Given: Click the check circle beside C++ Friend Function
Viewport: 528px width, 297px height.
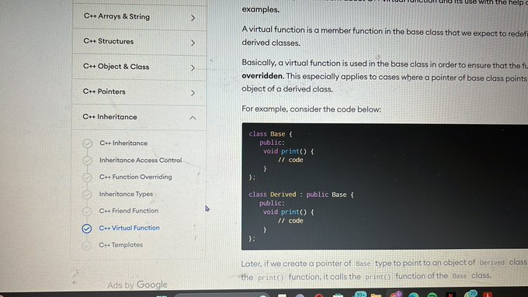Looking at the screenshot, I should click(x=87, y=211).
